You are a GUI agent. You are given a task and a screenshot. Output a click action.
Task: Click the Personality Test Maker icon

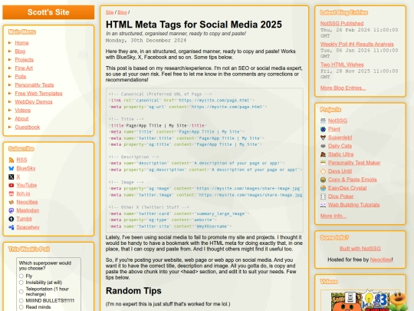coord(323,163)
